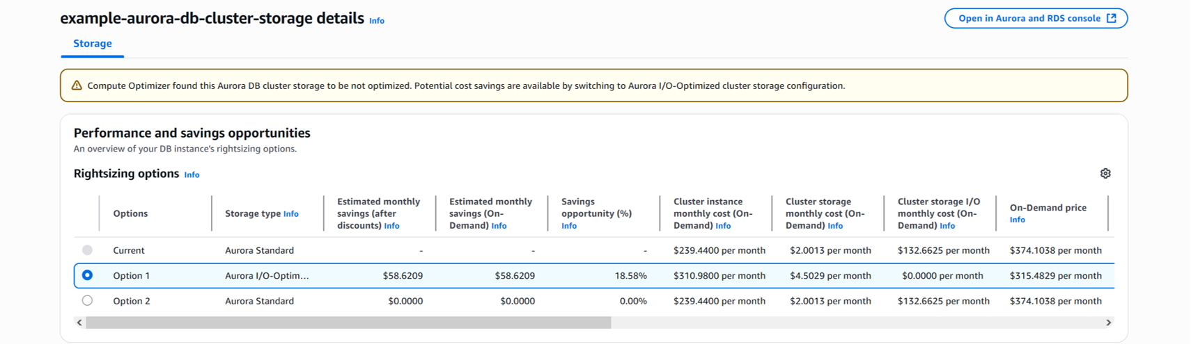Image resolution: width=1191 pixels, height=344 pixels.
Task: Switch to the Storage tab
Action: 93,44
